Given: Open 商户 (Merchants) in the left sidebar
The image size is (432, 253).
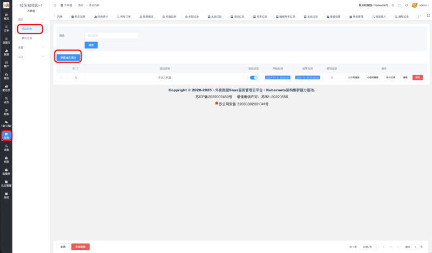Looking at the screenshot, I should [x=6, y=65].
